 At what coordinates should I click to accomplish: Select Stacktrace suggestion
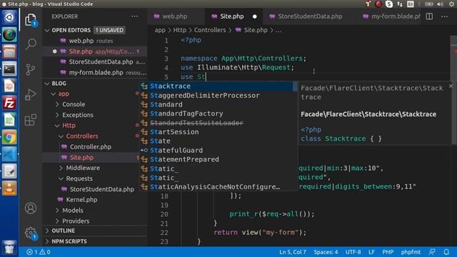click(216, 86)
